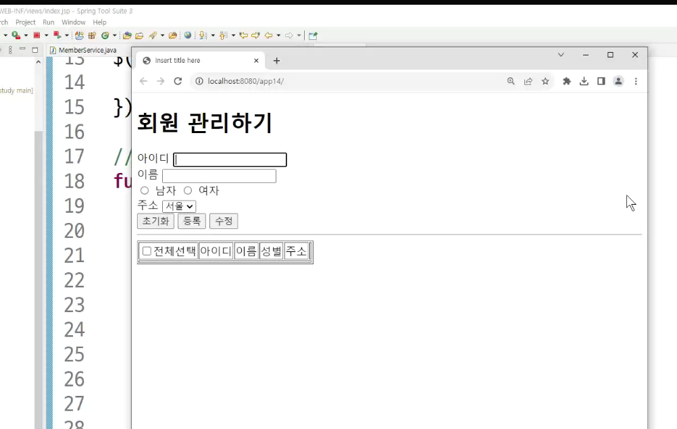Expand the Next Annotation dropdown arrow
Viewport: 677px width, 429px height.
(213, 35)
